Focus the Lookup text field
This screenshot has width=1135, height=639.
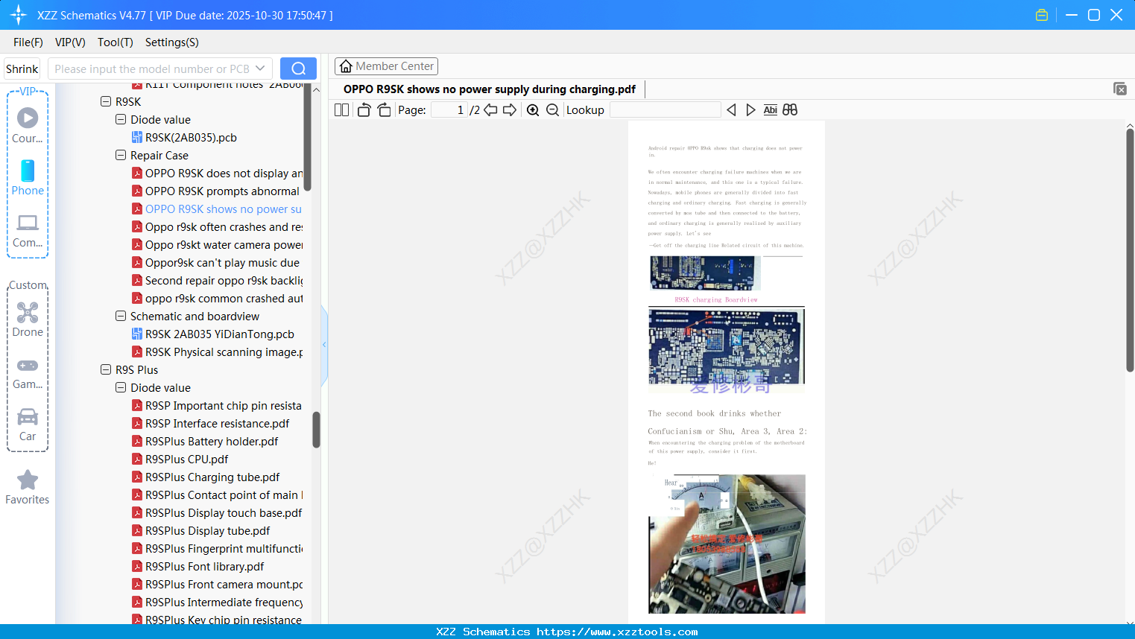(x=665, y=110)
